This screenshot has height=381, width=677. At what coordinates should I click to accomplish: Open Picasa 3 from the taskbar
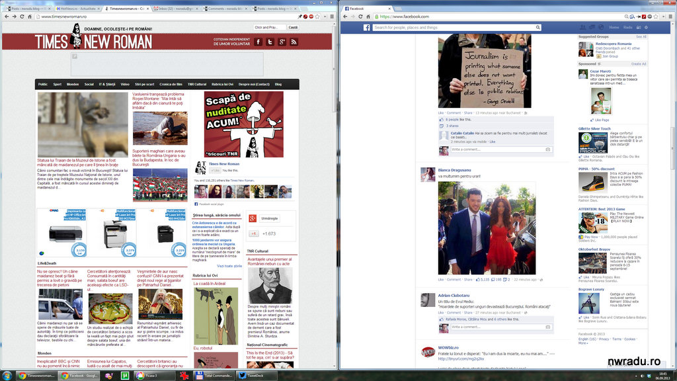point(154,376)
